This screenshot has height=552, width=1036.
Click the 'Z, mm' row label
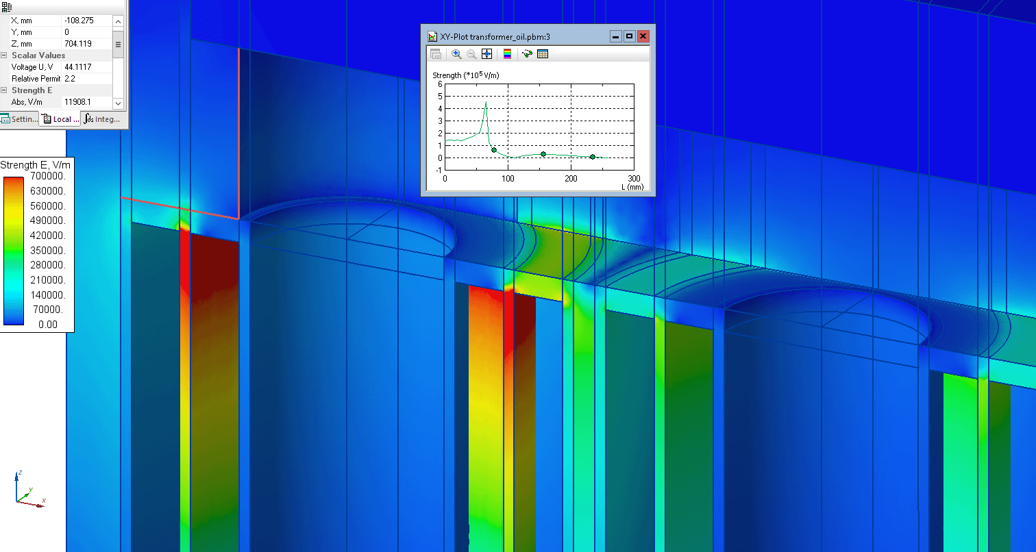pyautogui.click(x=21, y=44)
